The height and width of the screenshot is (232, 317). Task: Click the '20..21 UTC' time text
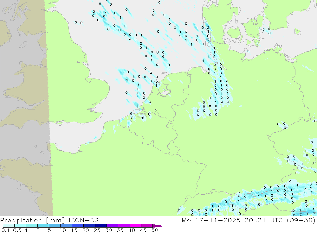pyautogui.click(x=263, y=220)
